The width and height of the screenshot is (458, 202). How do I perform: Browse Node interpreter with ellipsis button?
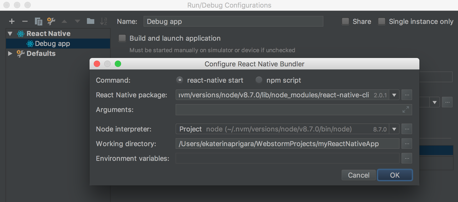(407, 129)
